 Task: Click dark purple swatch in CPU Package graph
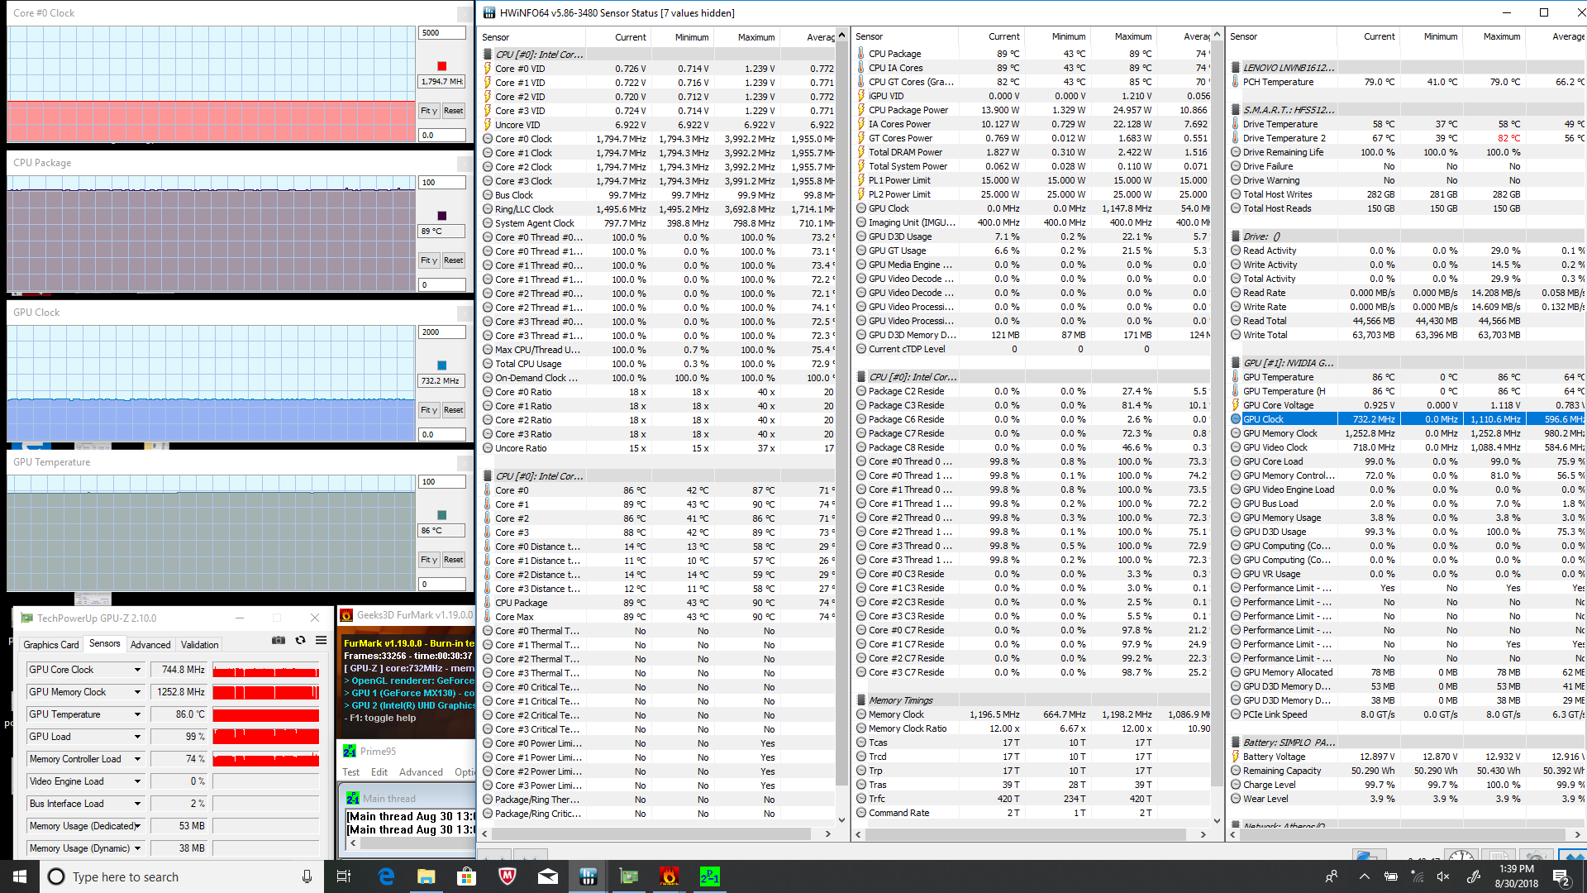[442, 216]
